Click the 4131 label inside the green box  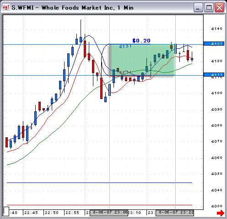pyautogui.click(x=125, y=46)
